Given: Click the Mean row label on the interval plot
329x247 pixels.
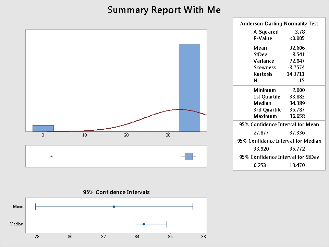Looking at the screenshot, I should (x=18, y=207).
